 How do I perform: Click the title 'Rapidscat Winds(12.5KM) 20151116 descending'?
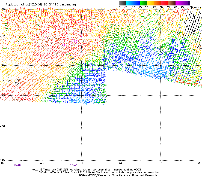(x=41, y=5)
